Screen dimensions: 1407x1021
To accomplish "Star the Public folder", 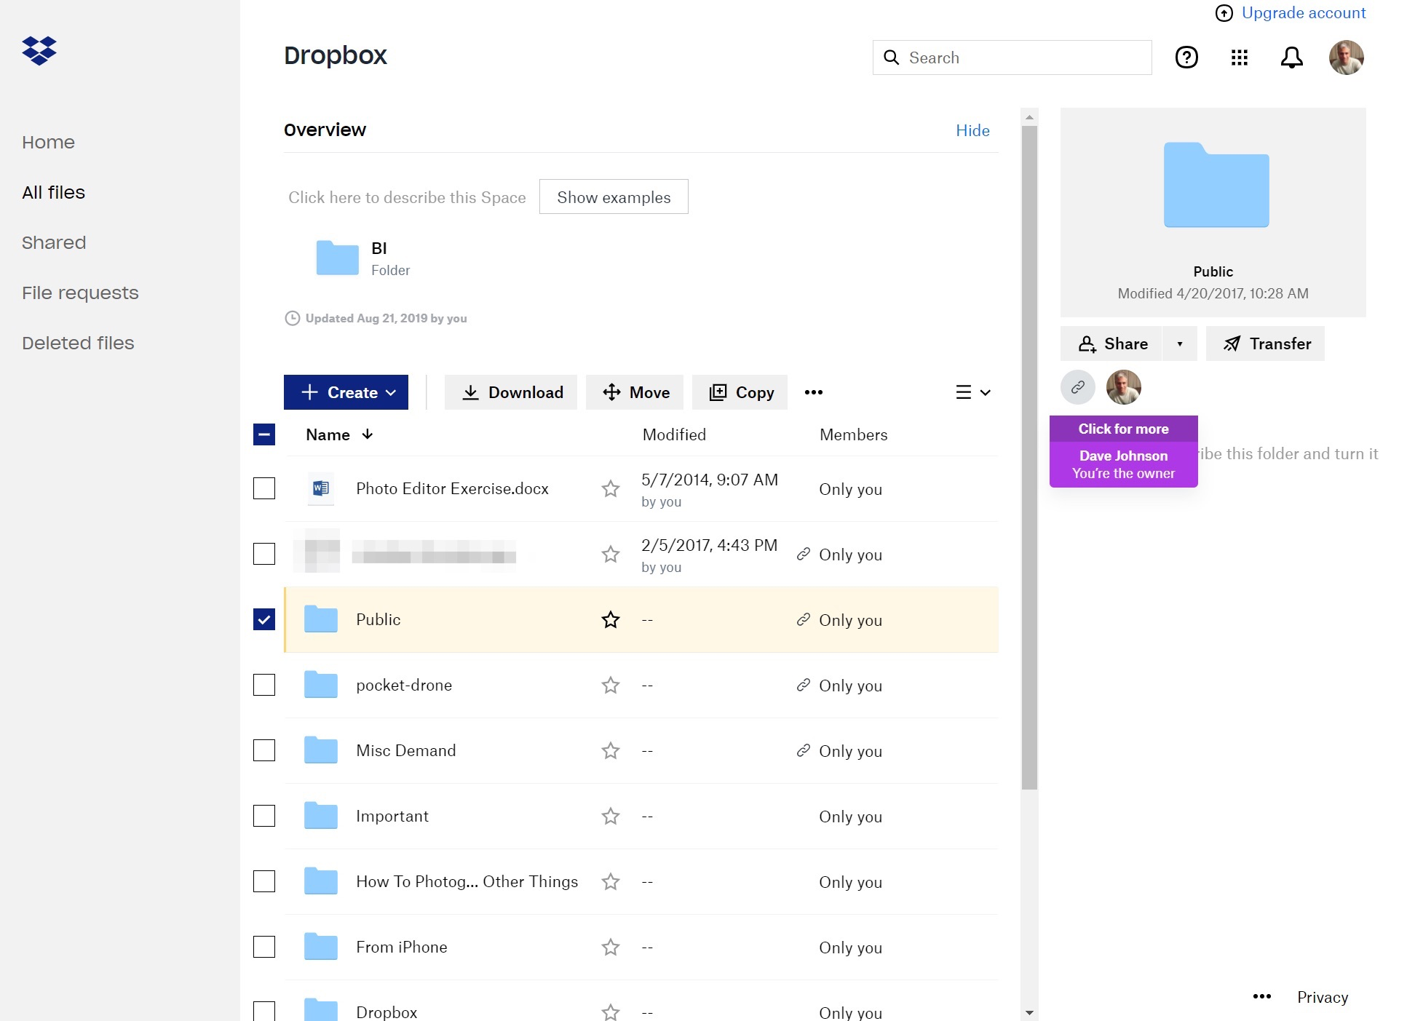I will point(610,619).
